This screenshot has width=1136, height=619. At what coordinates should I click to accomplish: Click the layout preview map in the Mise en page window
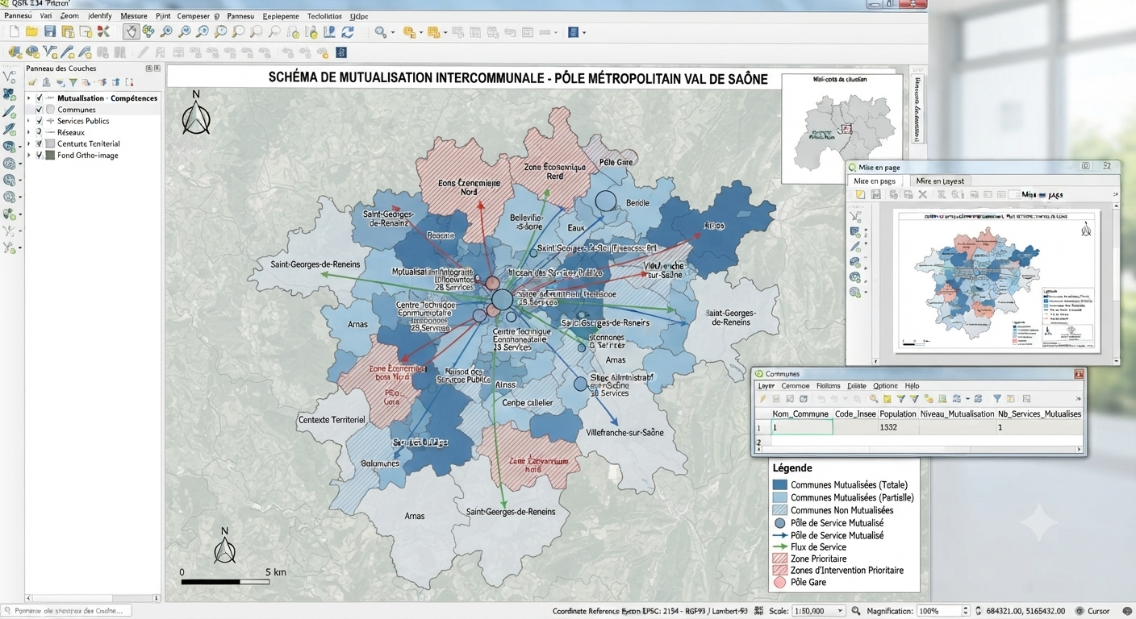click(996, 280)
